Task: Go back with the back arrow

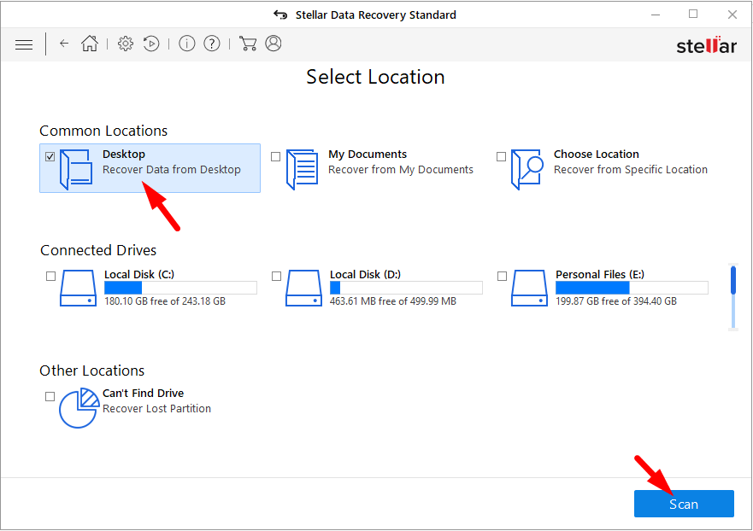Action: [64, 44]
